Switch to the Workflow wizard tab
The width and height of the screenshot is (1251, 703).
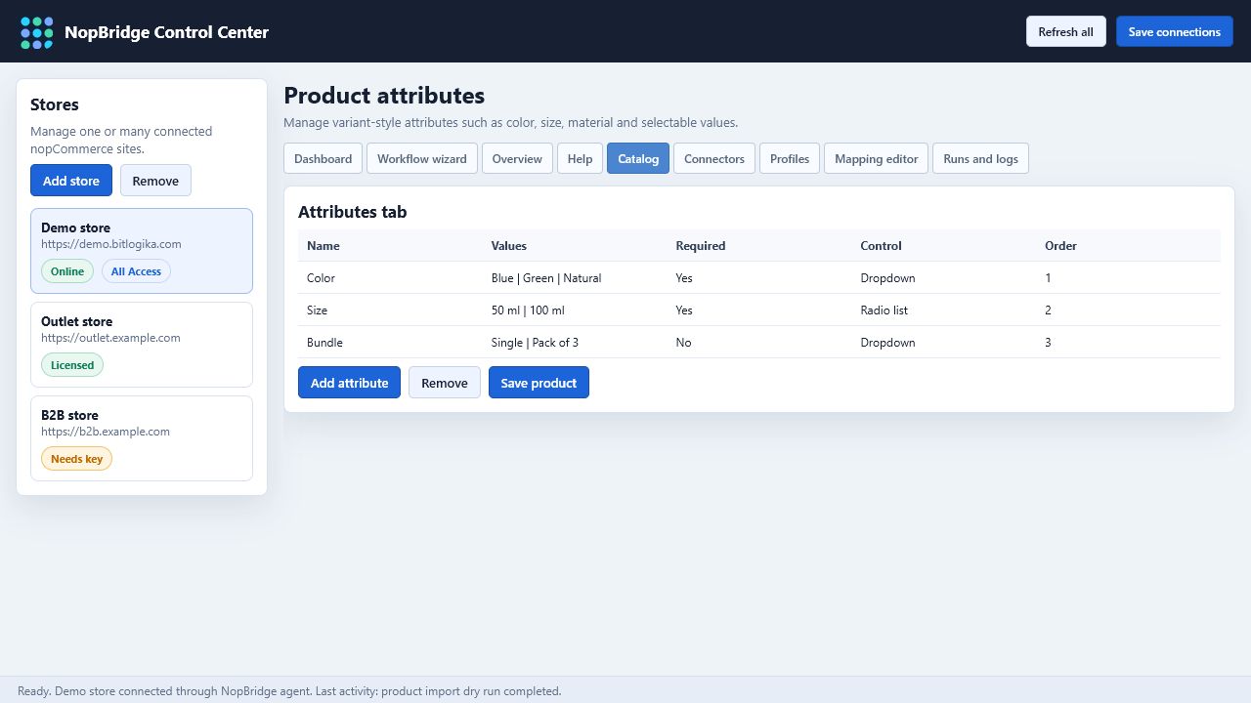(x=422, y=158)
